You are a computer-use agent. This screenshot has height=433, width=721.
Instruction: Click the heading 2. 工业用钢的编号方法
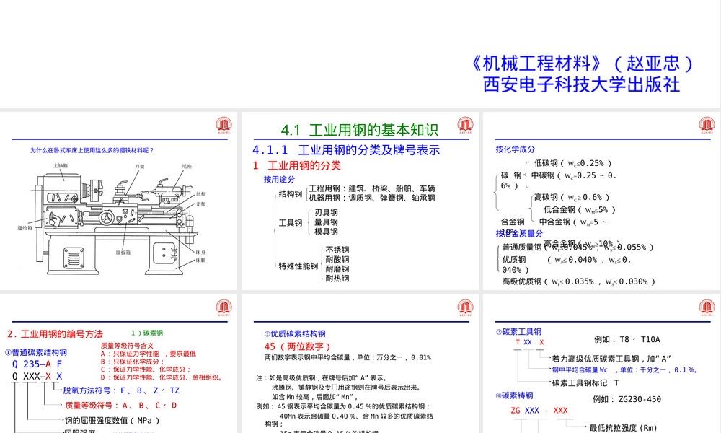tap(56, 334)
